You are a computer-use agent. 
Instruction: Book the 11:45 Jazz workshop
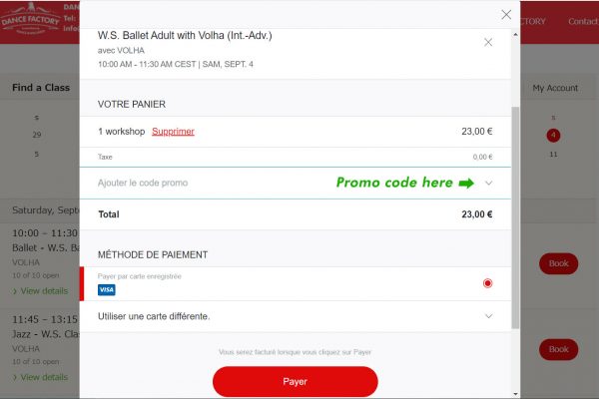click(x=558, y=349)
